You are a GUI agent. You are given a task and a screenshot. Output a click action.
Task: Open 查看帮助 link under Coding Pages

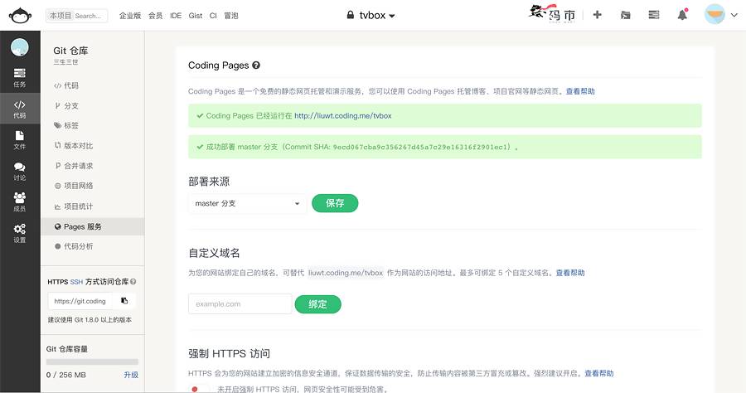click(580, 91)
